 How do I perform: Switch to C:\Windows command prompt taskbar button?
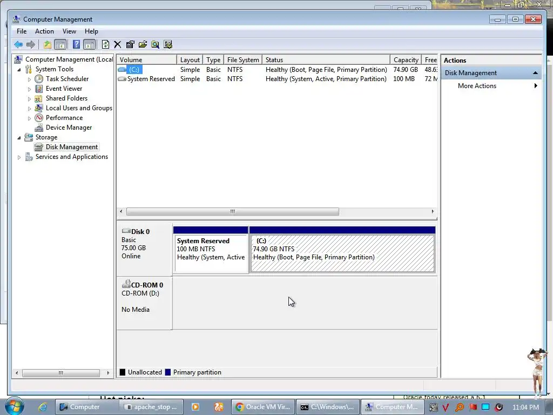328,407
